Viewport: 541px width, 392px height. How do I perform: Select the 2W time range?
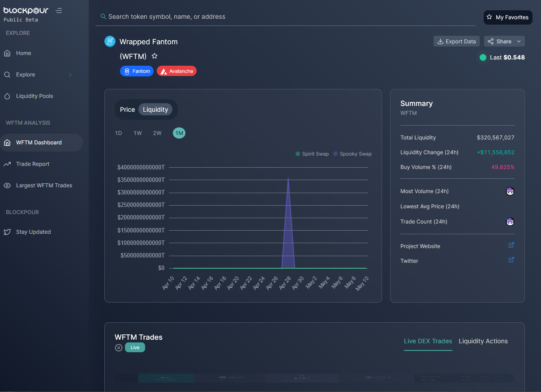pyautogui.click(x=157, y=133)
